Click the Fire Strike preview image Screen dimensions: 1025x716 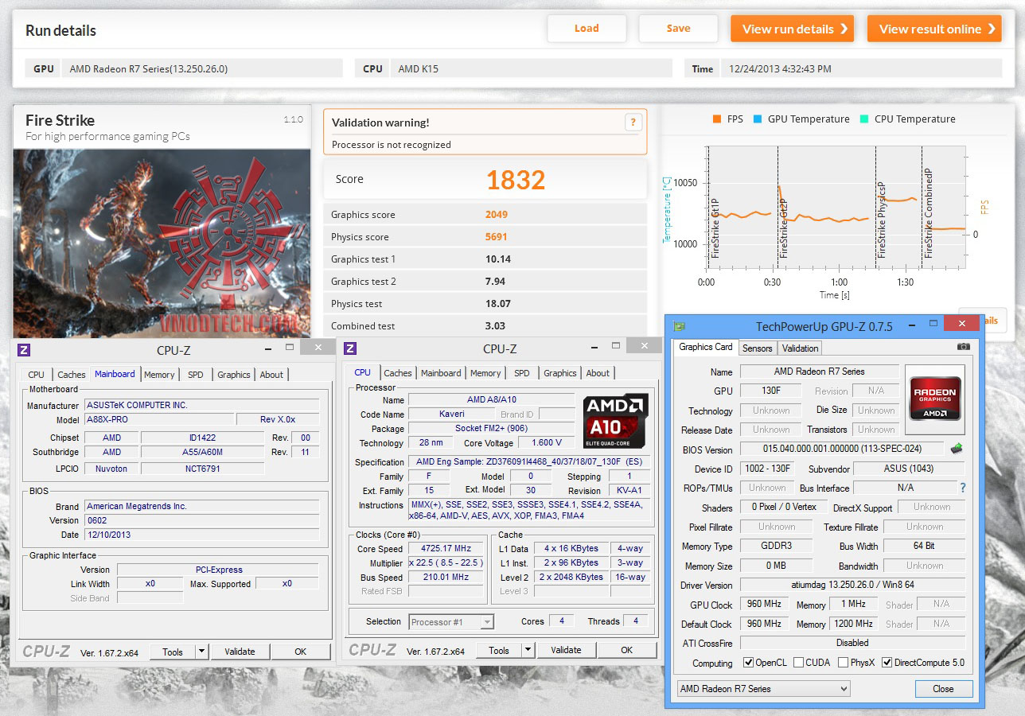(x=162, y=242)
